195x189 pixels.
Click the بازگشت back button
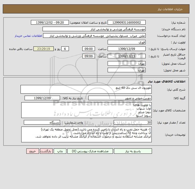46,151
